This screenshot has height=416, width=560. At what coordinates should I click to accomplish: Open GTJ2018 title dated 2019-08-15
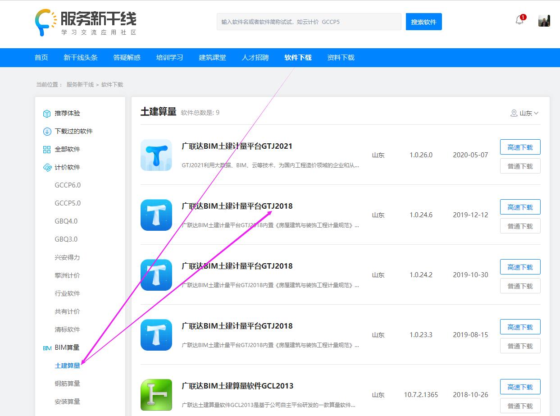click(x=237, y=326)
